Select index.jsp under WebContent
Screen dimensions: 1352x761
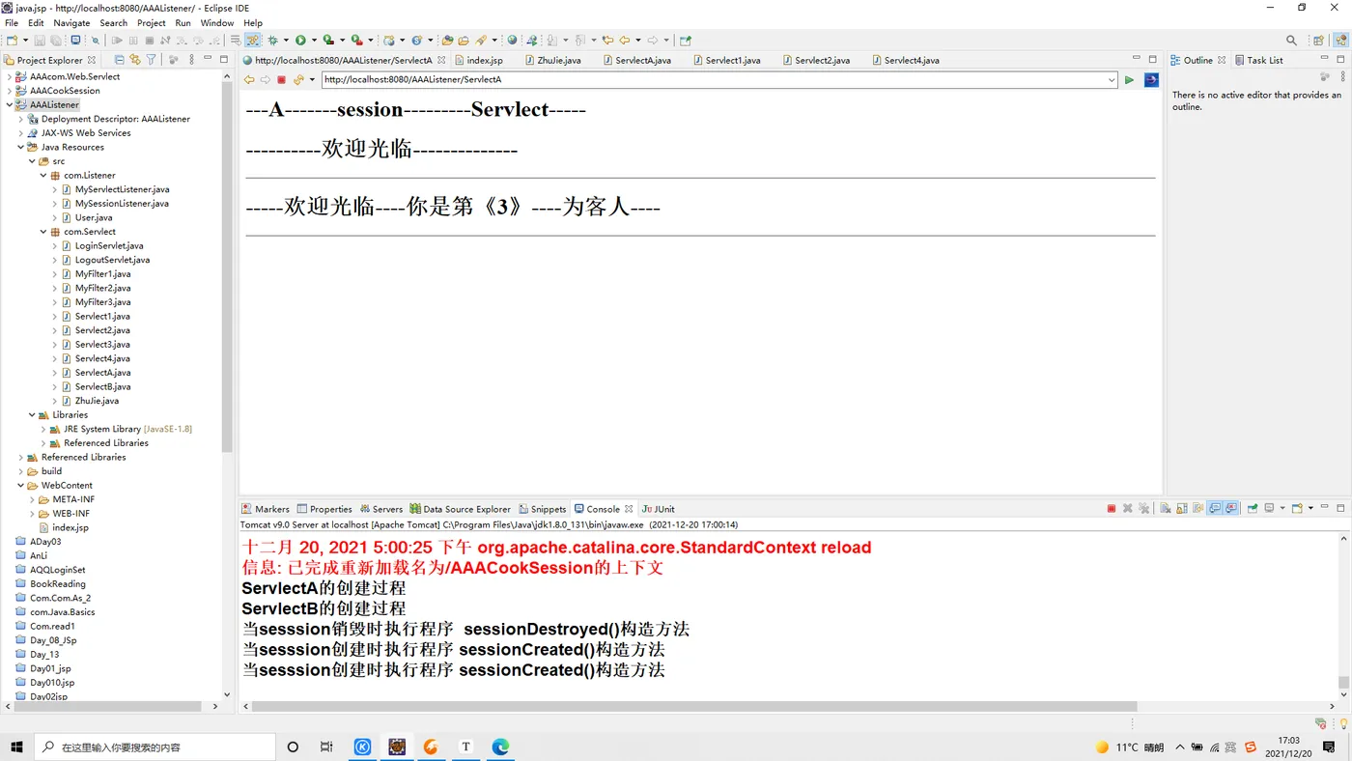click(70, 528)
